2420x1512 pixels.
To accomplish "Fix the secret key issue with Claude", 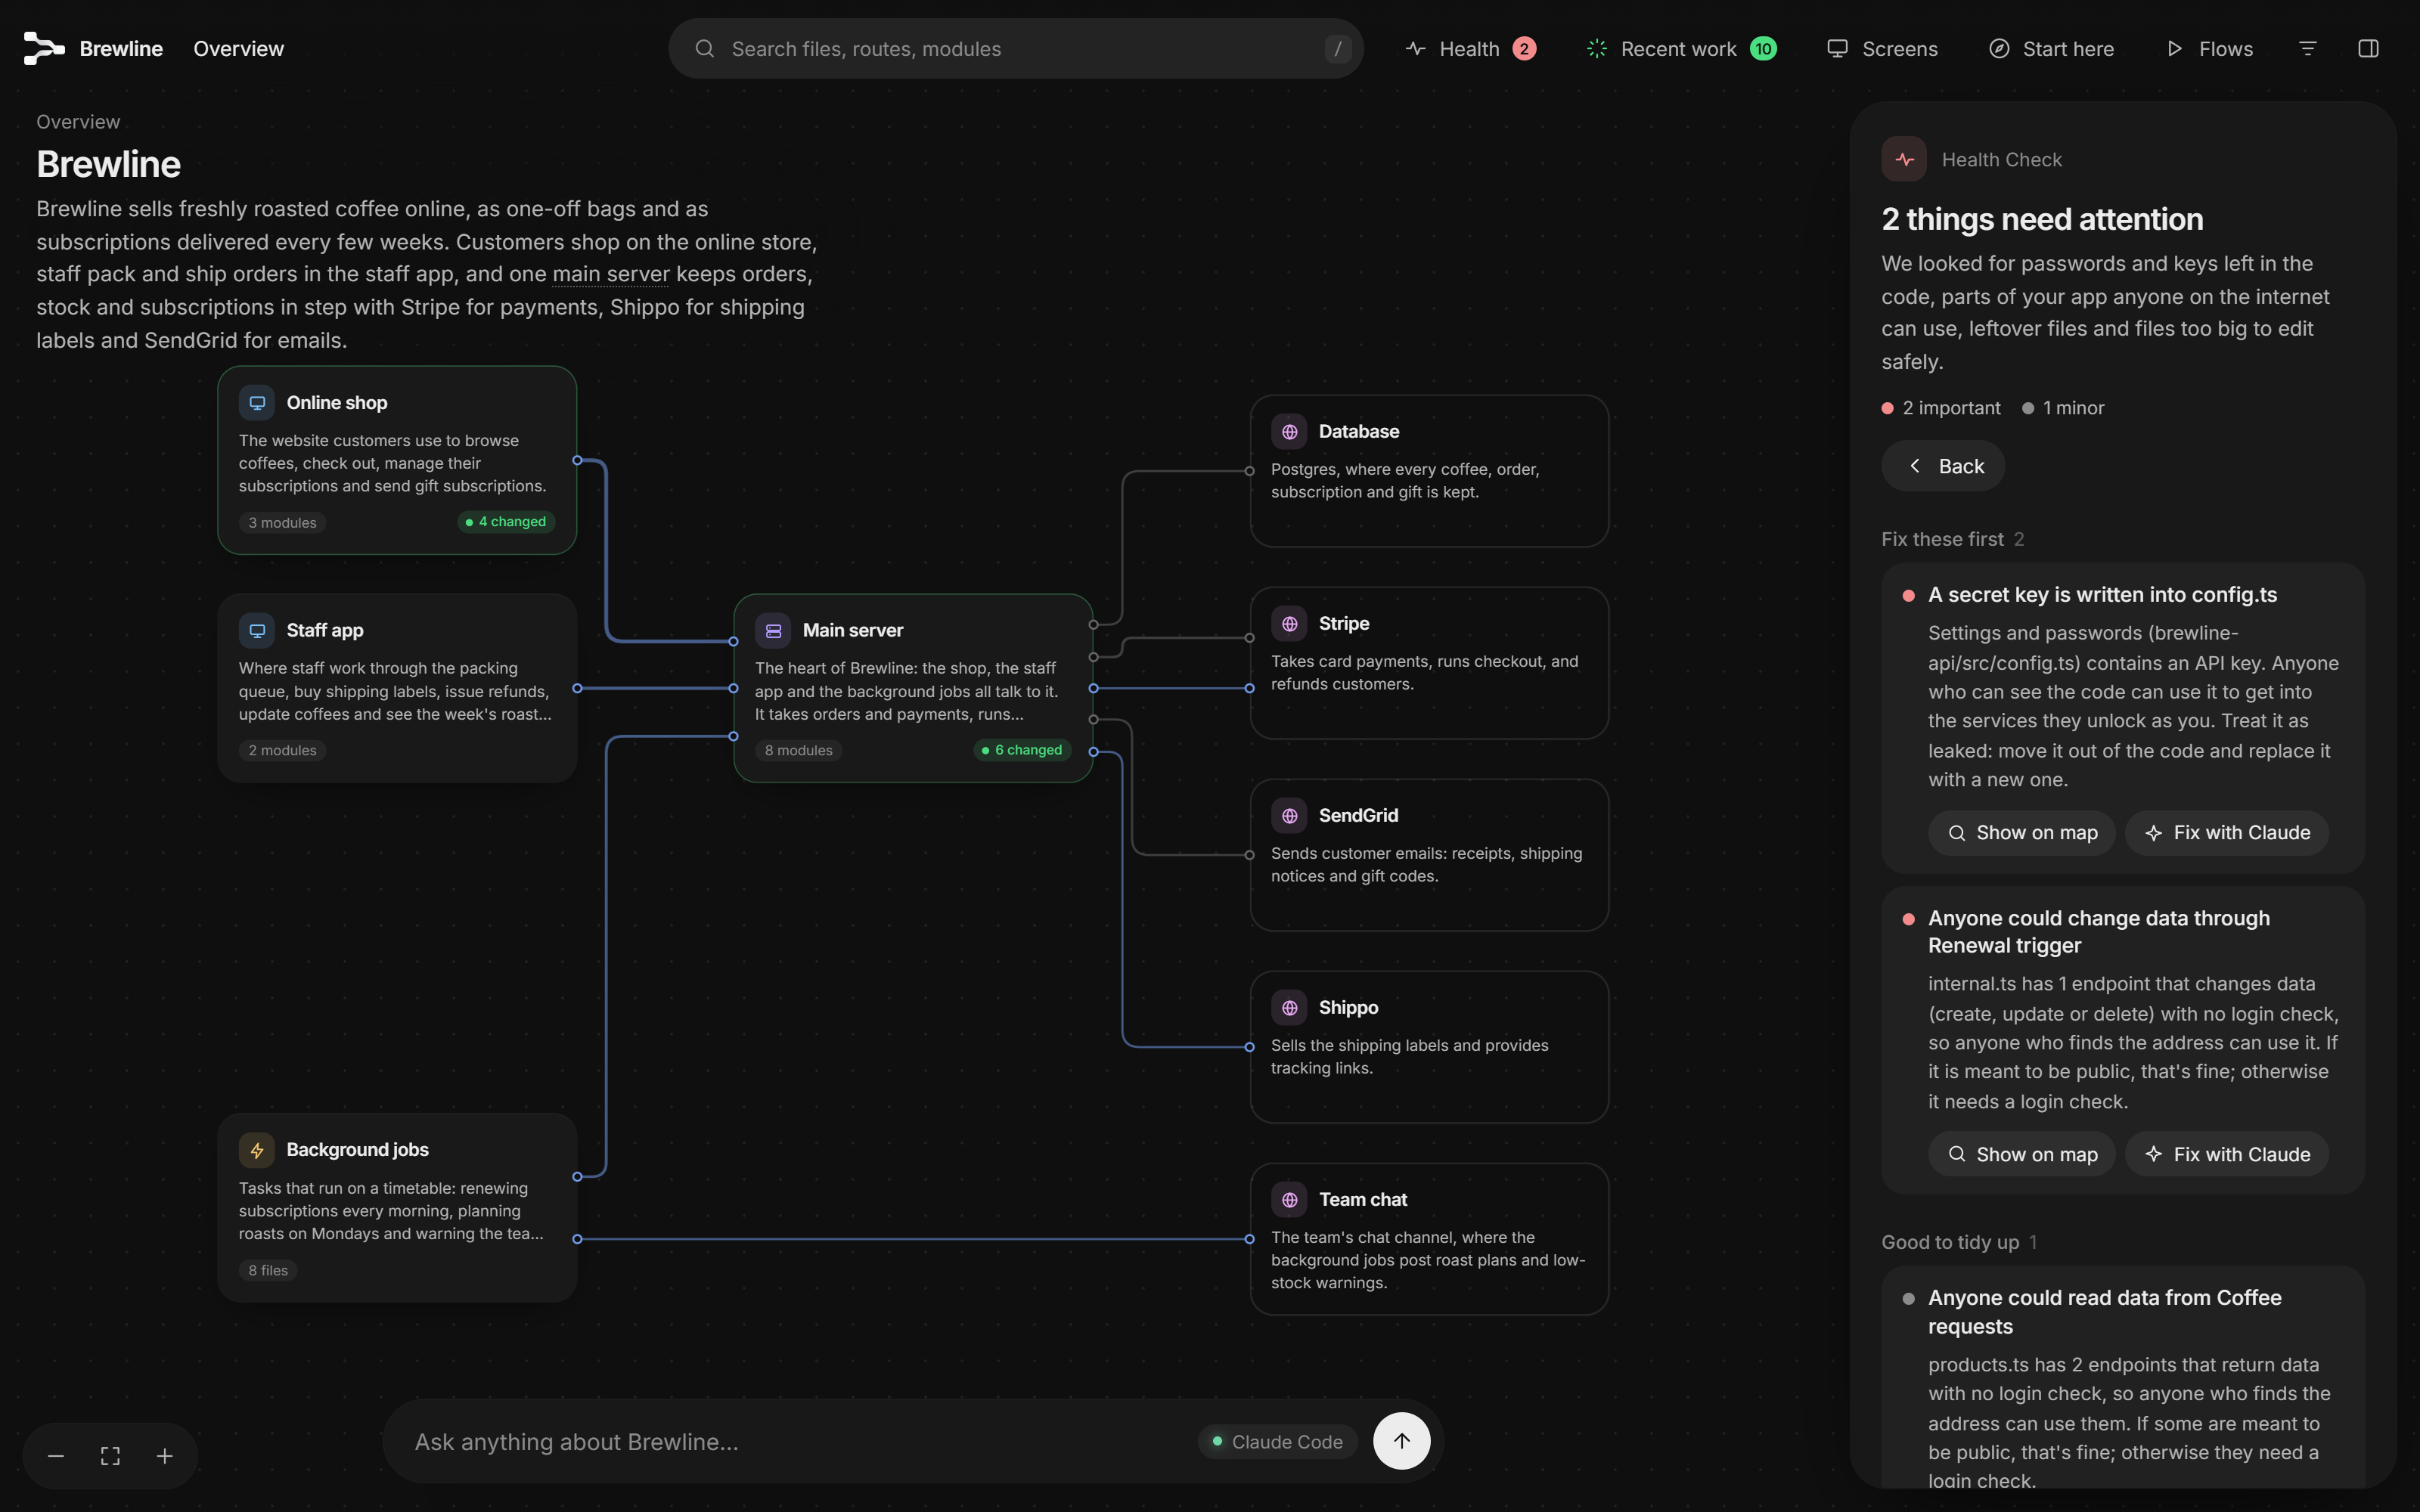I will [2227, 832].
